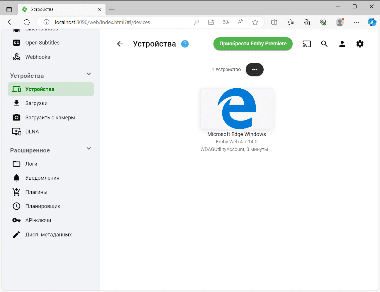Image resolution: width=380 pixels, height=292 pixels.
Task: Open the Favorites list
Action: click(x=291, y=22)
